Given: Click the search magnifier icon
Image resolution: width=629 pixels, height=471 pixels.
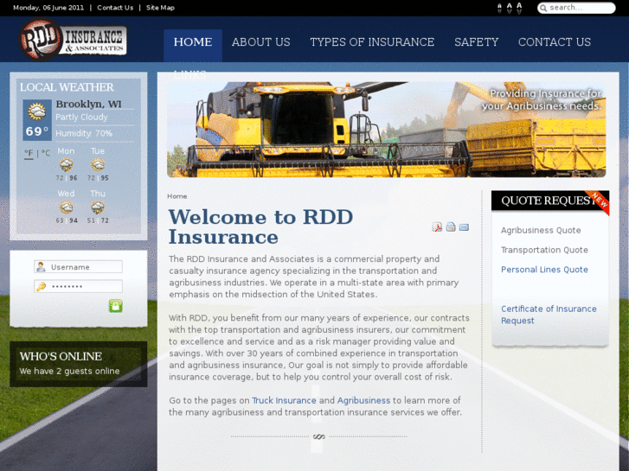Looking at the screenshot, I should coord(543,8).
